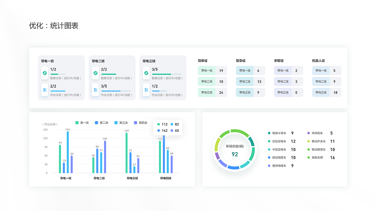Image resolution: width=375 pixels, height=211 pixels.
Task: Click the 82 bar for 带电四班
Action: 168,161
